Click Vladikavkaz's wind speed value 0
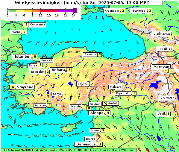 point(172,38)
